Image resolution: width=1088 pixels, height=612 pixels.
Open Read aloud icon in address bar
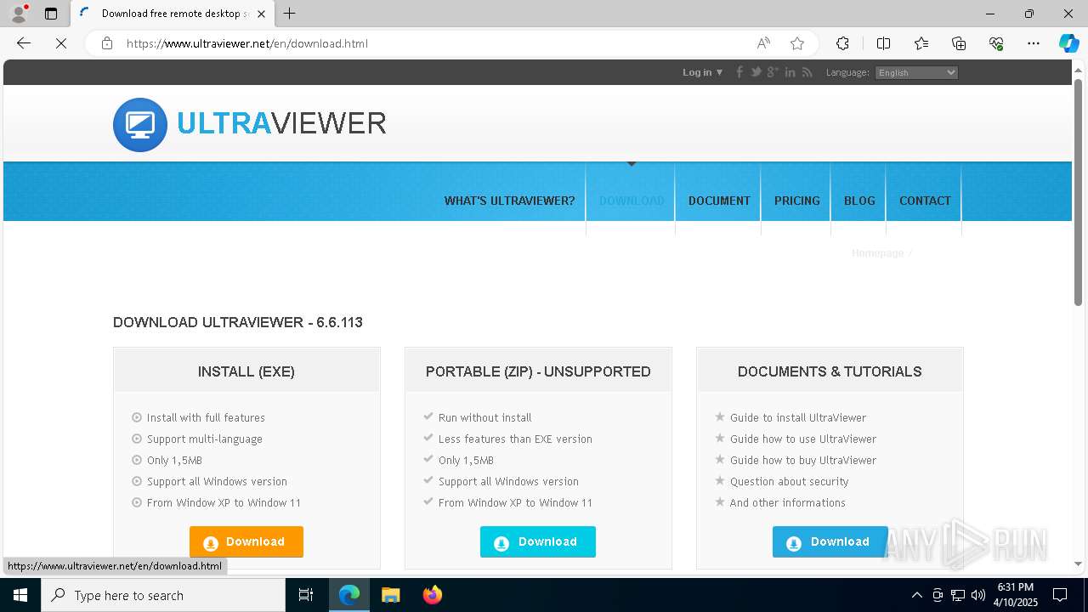tap(763, 43)
